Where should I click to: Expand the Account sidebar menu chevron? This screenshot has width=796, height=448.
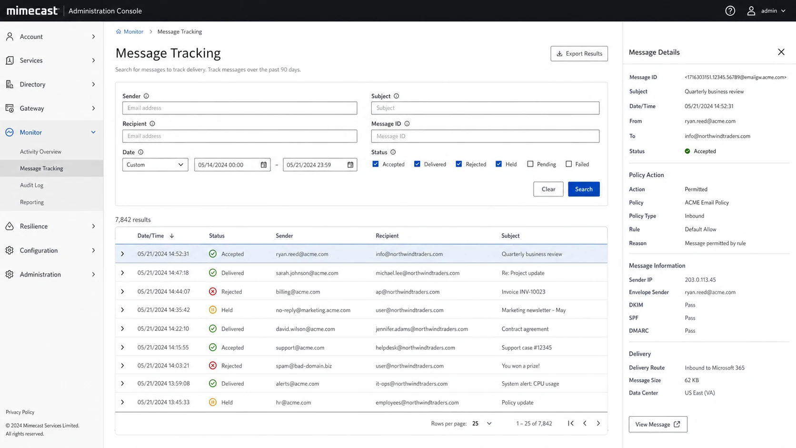93,37
